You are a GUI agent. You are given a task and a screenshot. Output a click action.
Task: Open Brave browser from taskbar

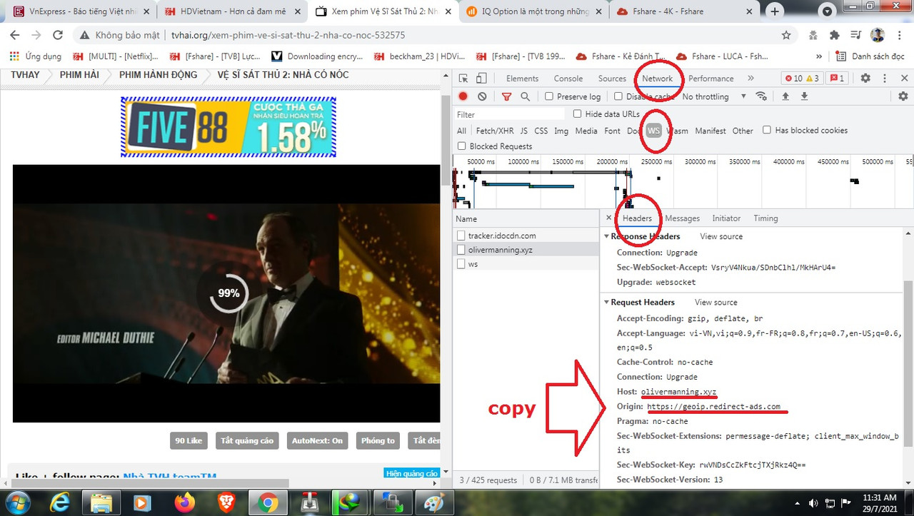pos(226,503)
